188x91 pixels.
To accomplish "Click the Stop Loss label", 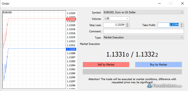I will [x=95, y=25].
